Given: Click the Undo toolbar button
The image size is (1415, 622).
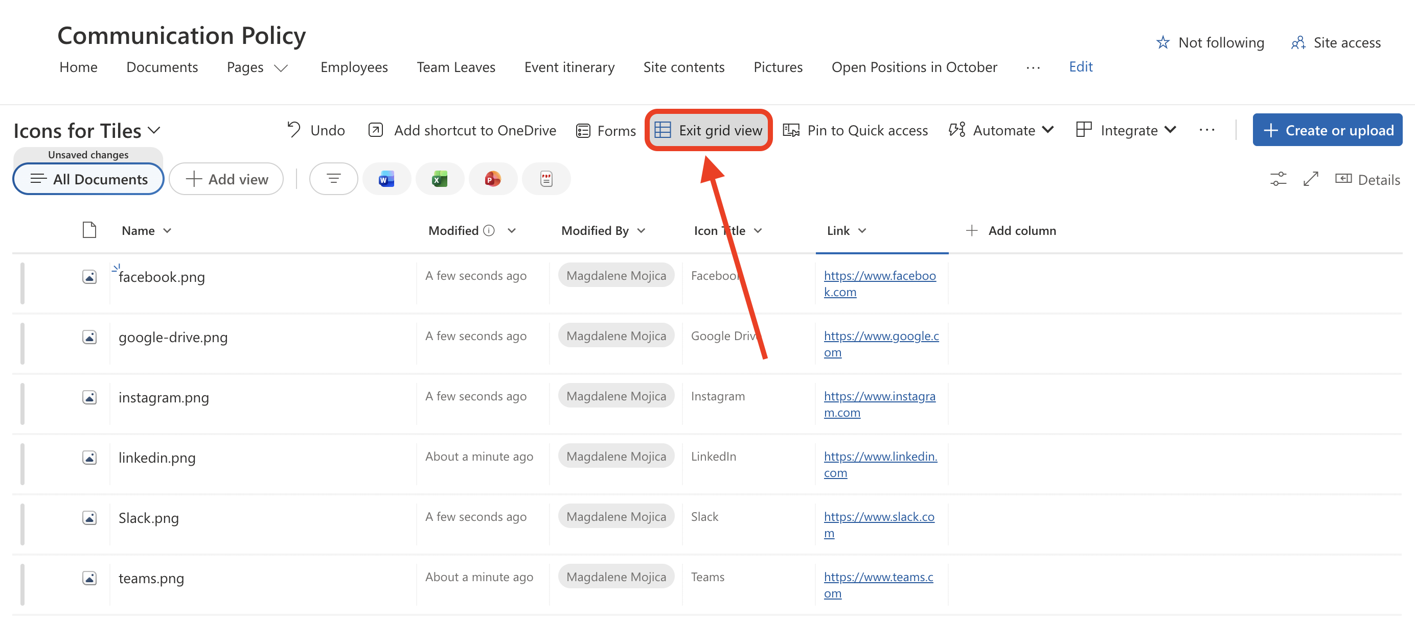Looking at the screenshot, I should pos(316,131).
